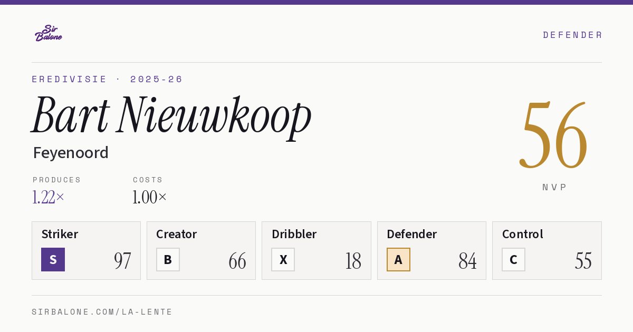Click the club name Feyenoord

tap(71, 153)
